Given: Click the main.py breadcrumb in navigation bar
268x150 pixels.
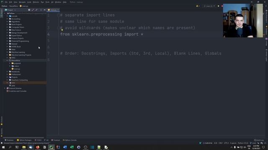Looking at the screenshot, I should point(24,6).
